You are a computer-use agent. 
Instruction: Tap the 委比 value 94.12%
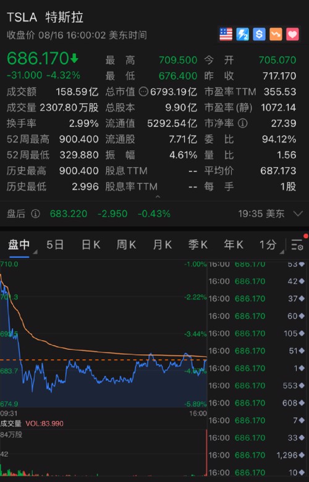click(279, 139)
